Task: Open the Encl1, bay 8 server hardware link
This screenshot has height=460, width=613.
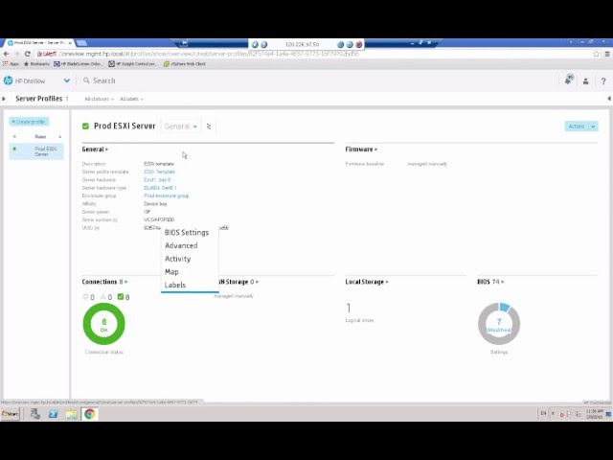Action: (157, 180)
